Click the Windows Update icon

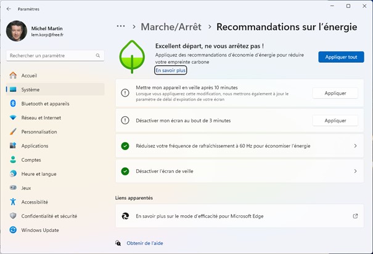(12, 230)
